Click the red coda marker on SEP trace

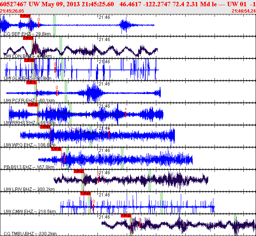[39, 25]
